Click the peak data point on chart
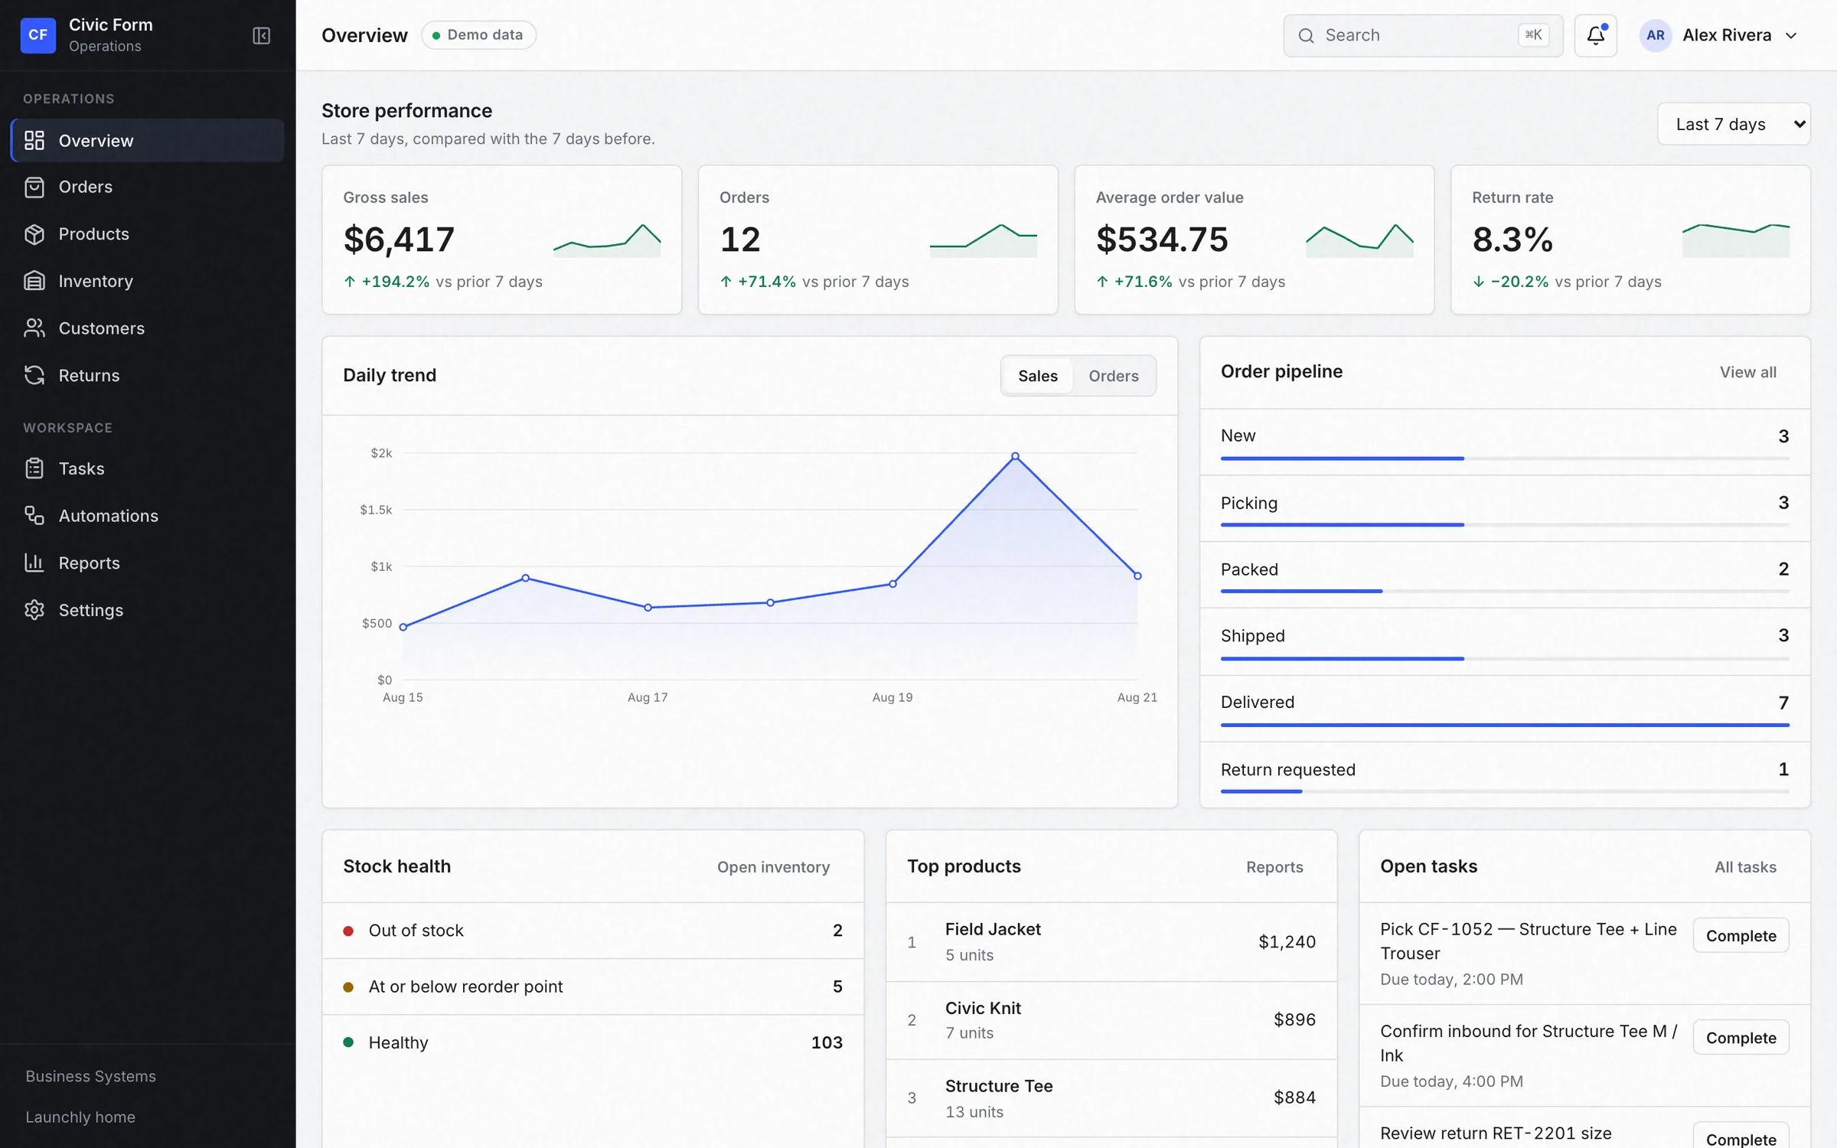The image size is (1837, 1148). point(1015,456)
